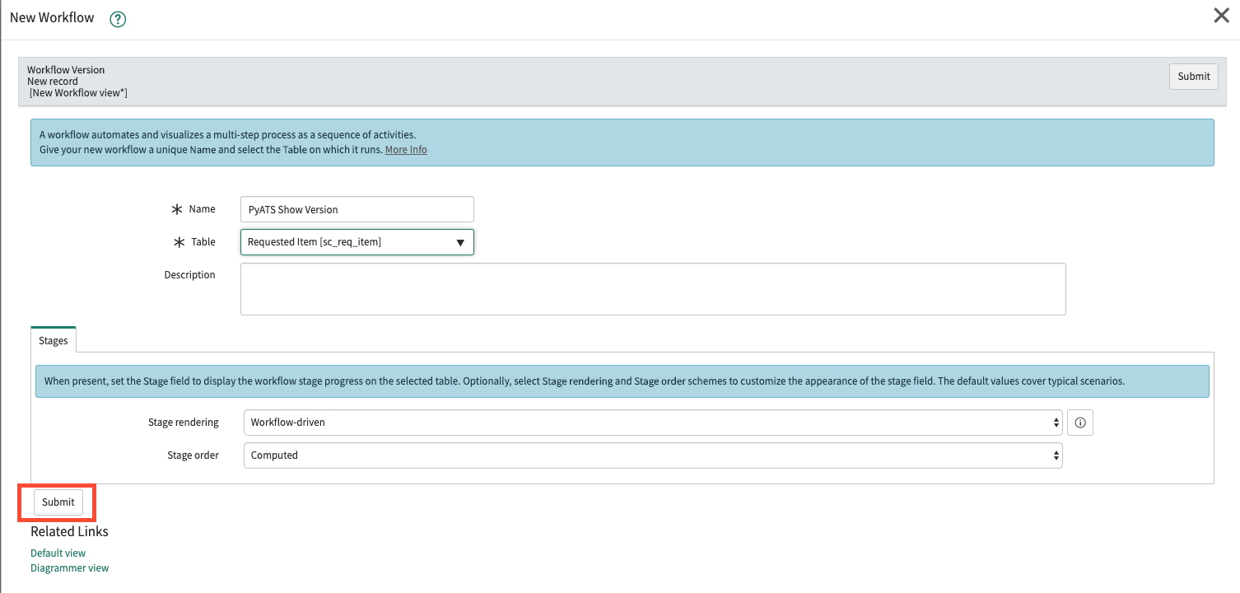Click the mandatory asterisk beside Name
1240x593 pixels.
[177, 210]
